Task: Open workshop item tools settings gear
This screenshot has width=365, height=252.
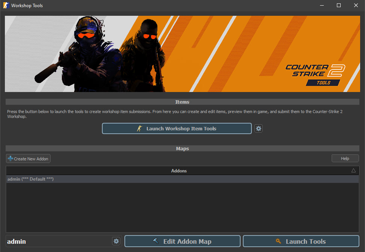Action: coord(259,128)
